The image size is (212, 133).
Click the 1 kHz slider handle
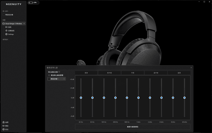click(x=138, y=98)
